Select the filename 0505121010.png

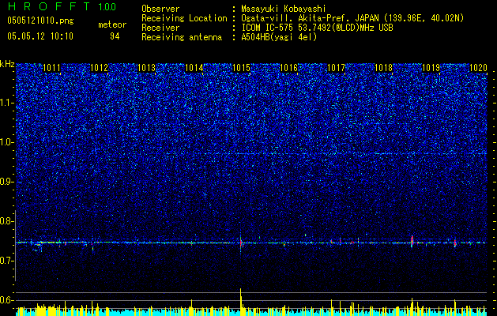40,21
